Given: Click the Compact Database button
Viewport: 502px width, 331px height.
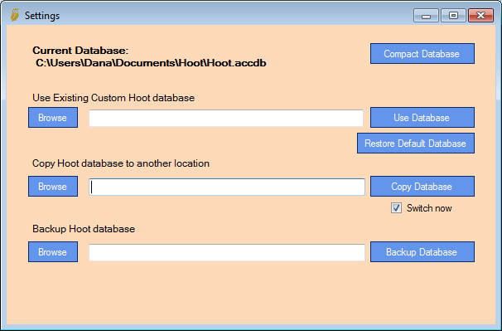Looking at the screenshot, I should tap(422, 54).
